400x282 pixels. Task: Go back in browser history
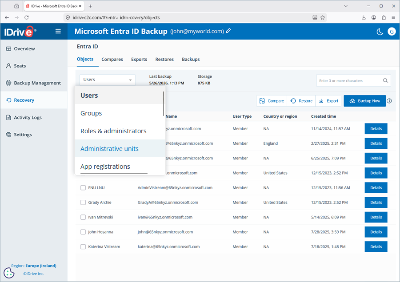point(7,17)
